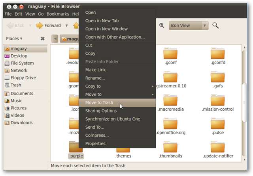This screenshot has height=176, width=253.
Task: Open Videos in the Places sidebar
Action: coord(25,115)
